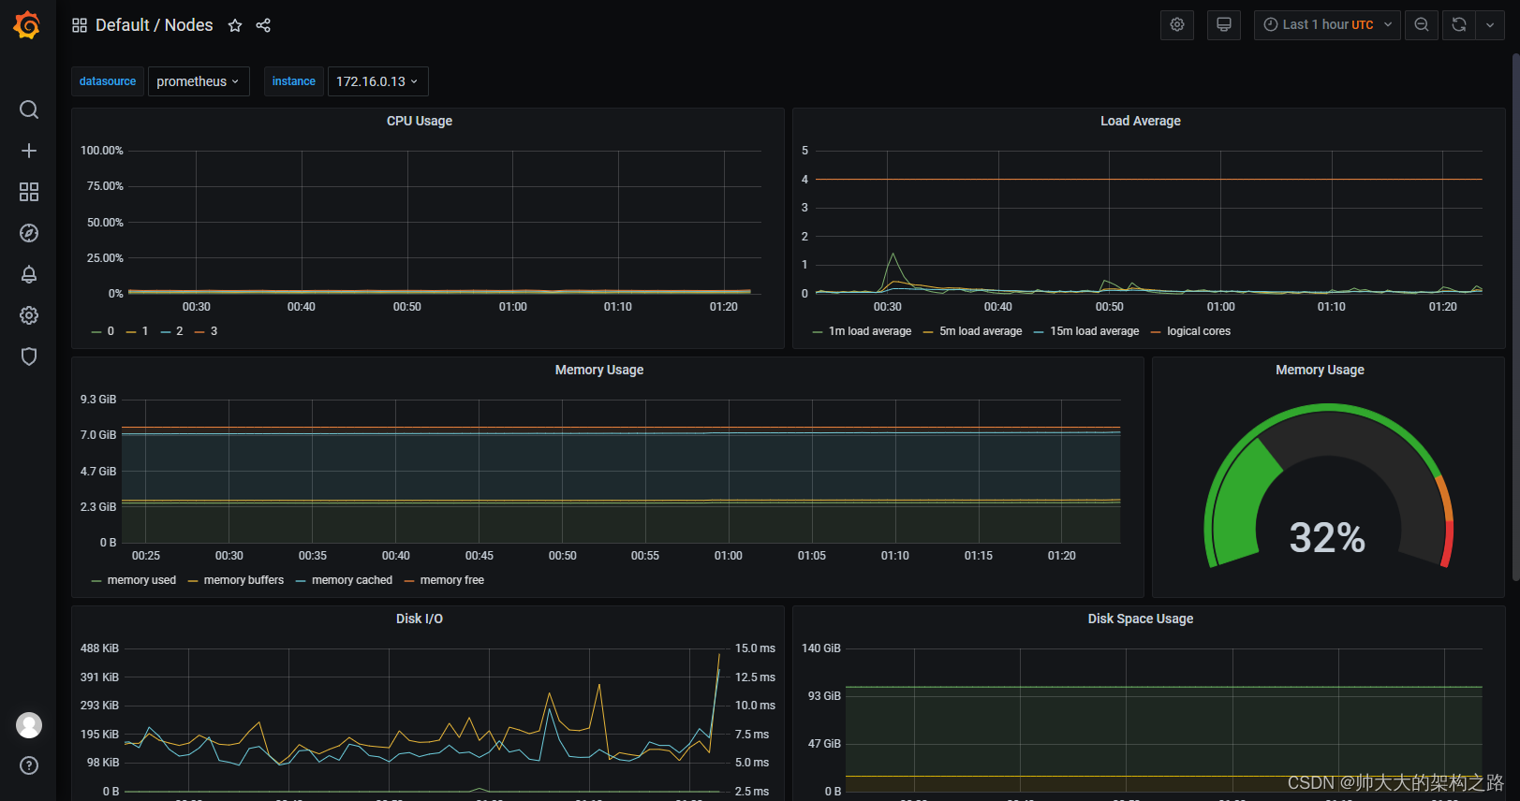Open the CPU Usage panel title menu
1520x801 pixels.
point(420,121)
